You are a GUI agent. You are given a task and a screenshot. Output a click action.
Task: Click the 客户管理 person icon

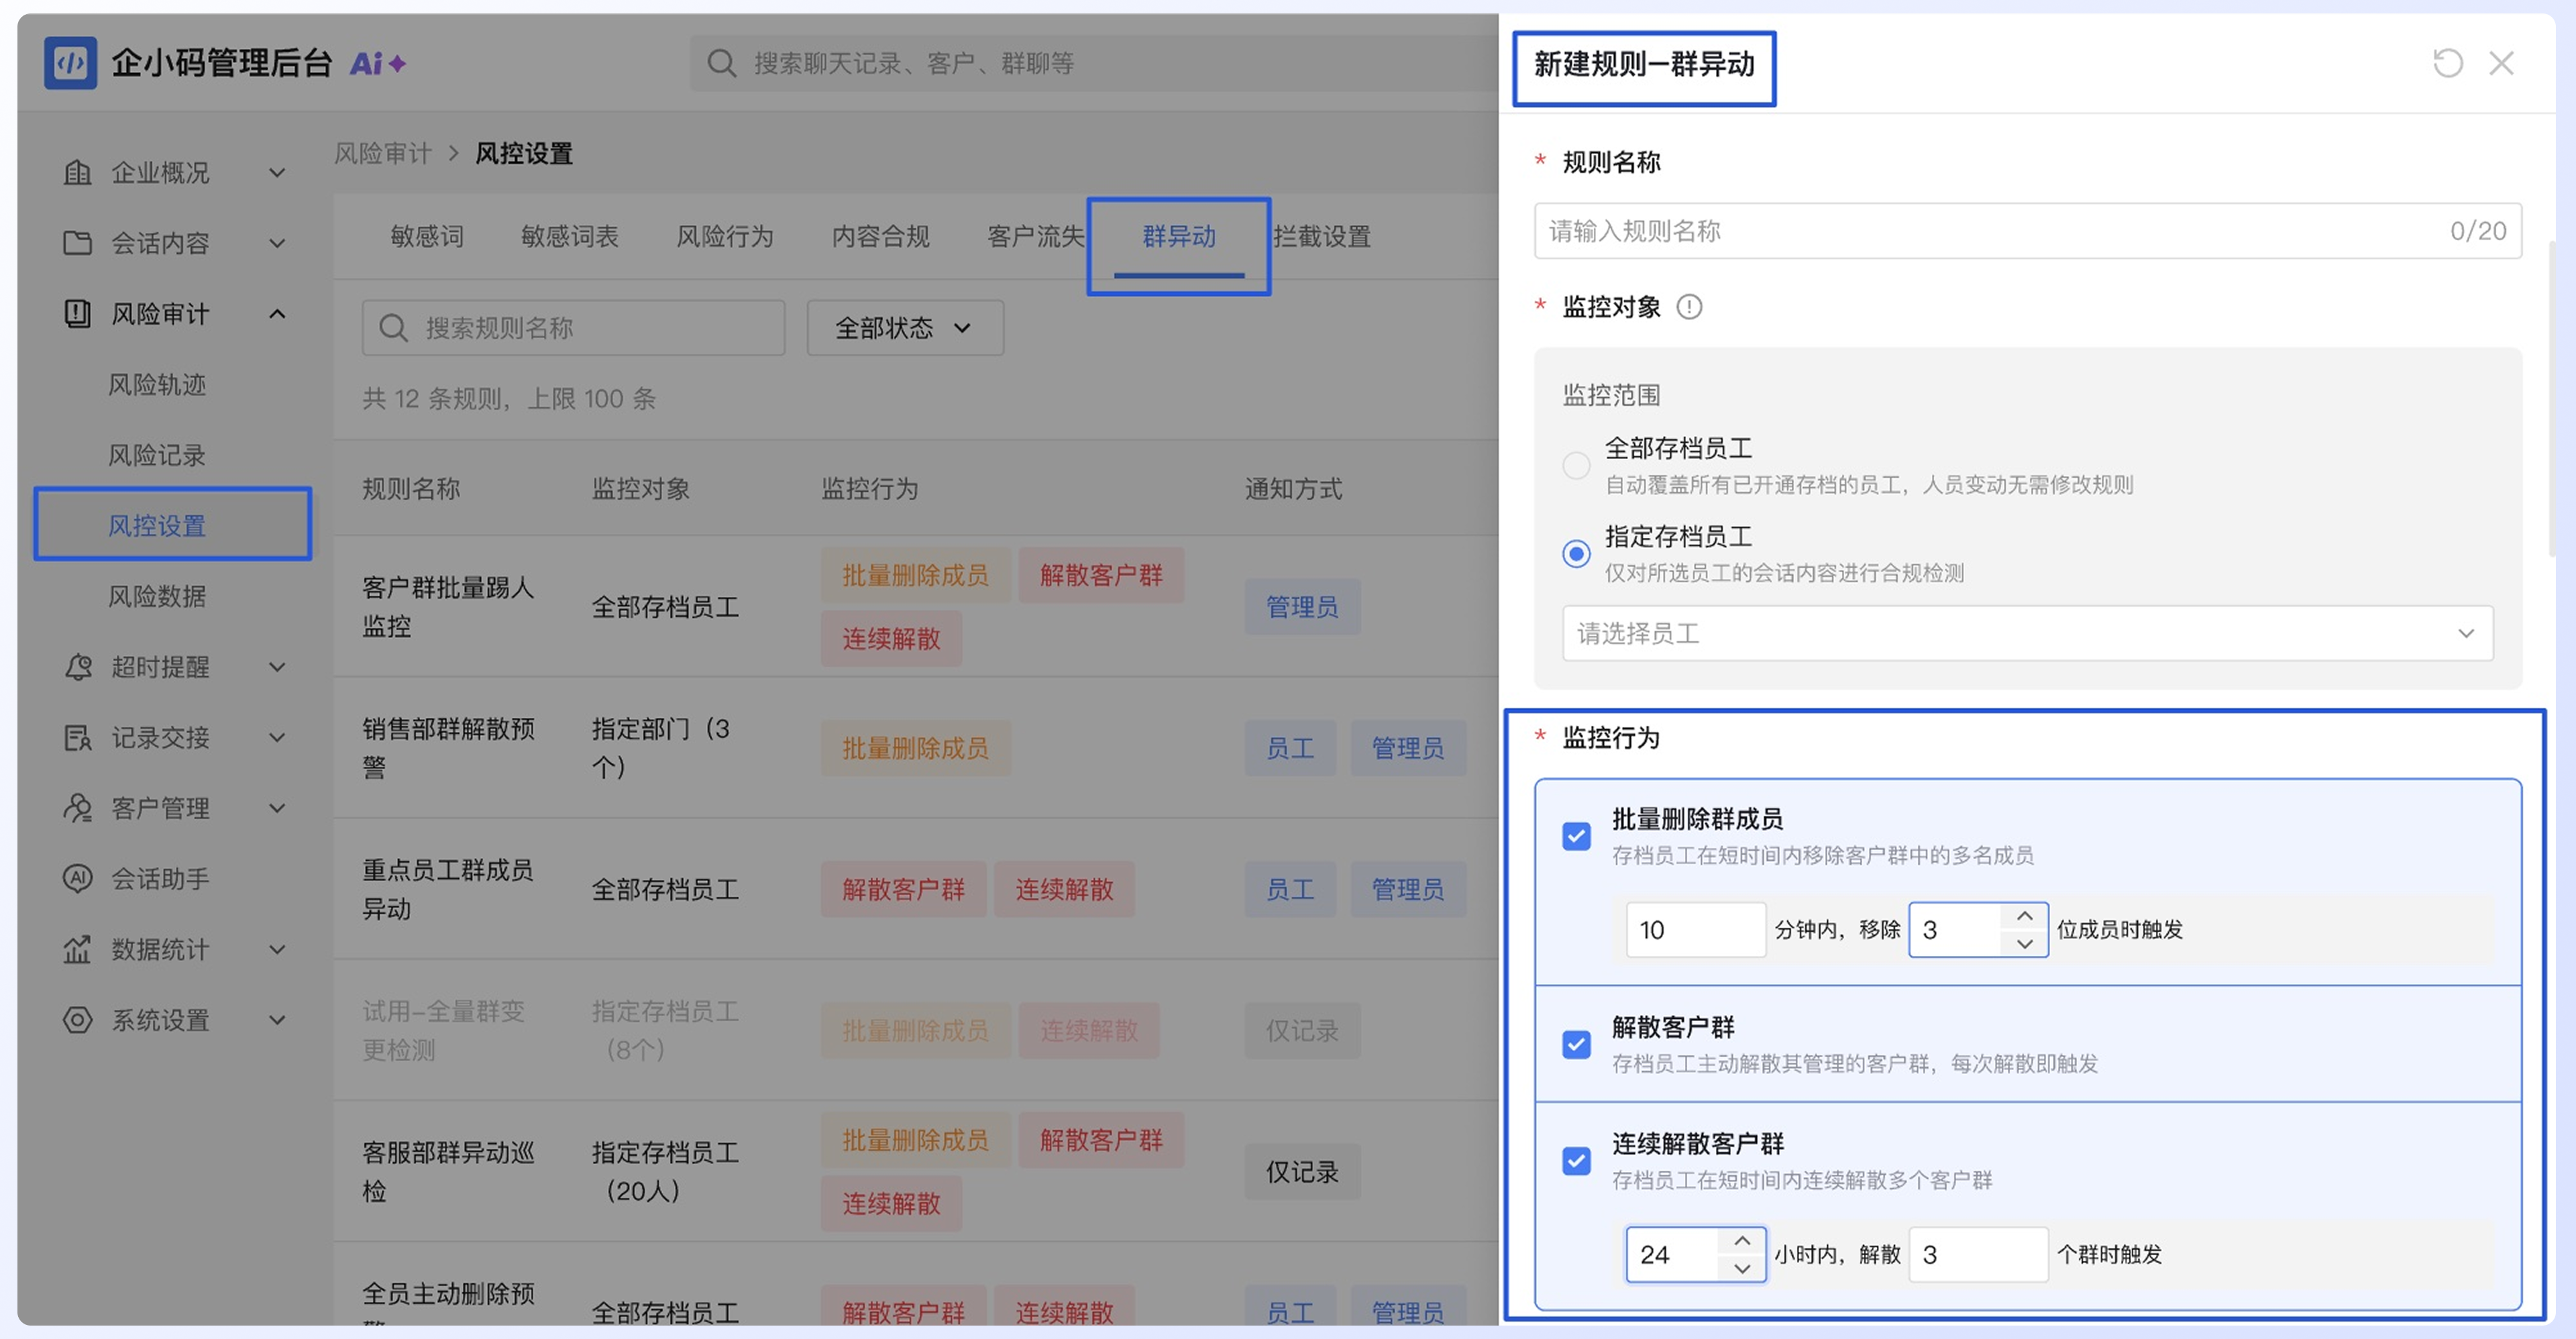point(77,808)
